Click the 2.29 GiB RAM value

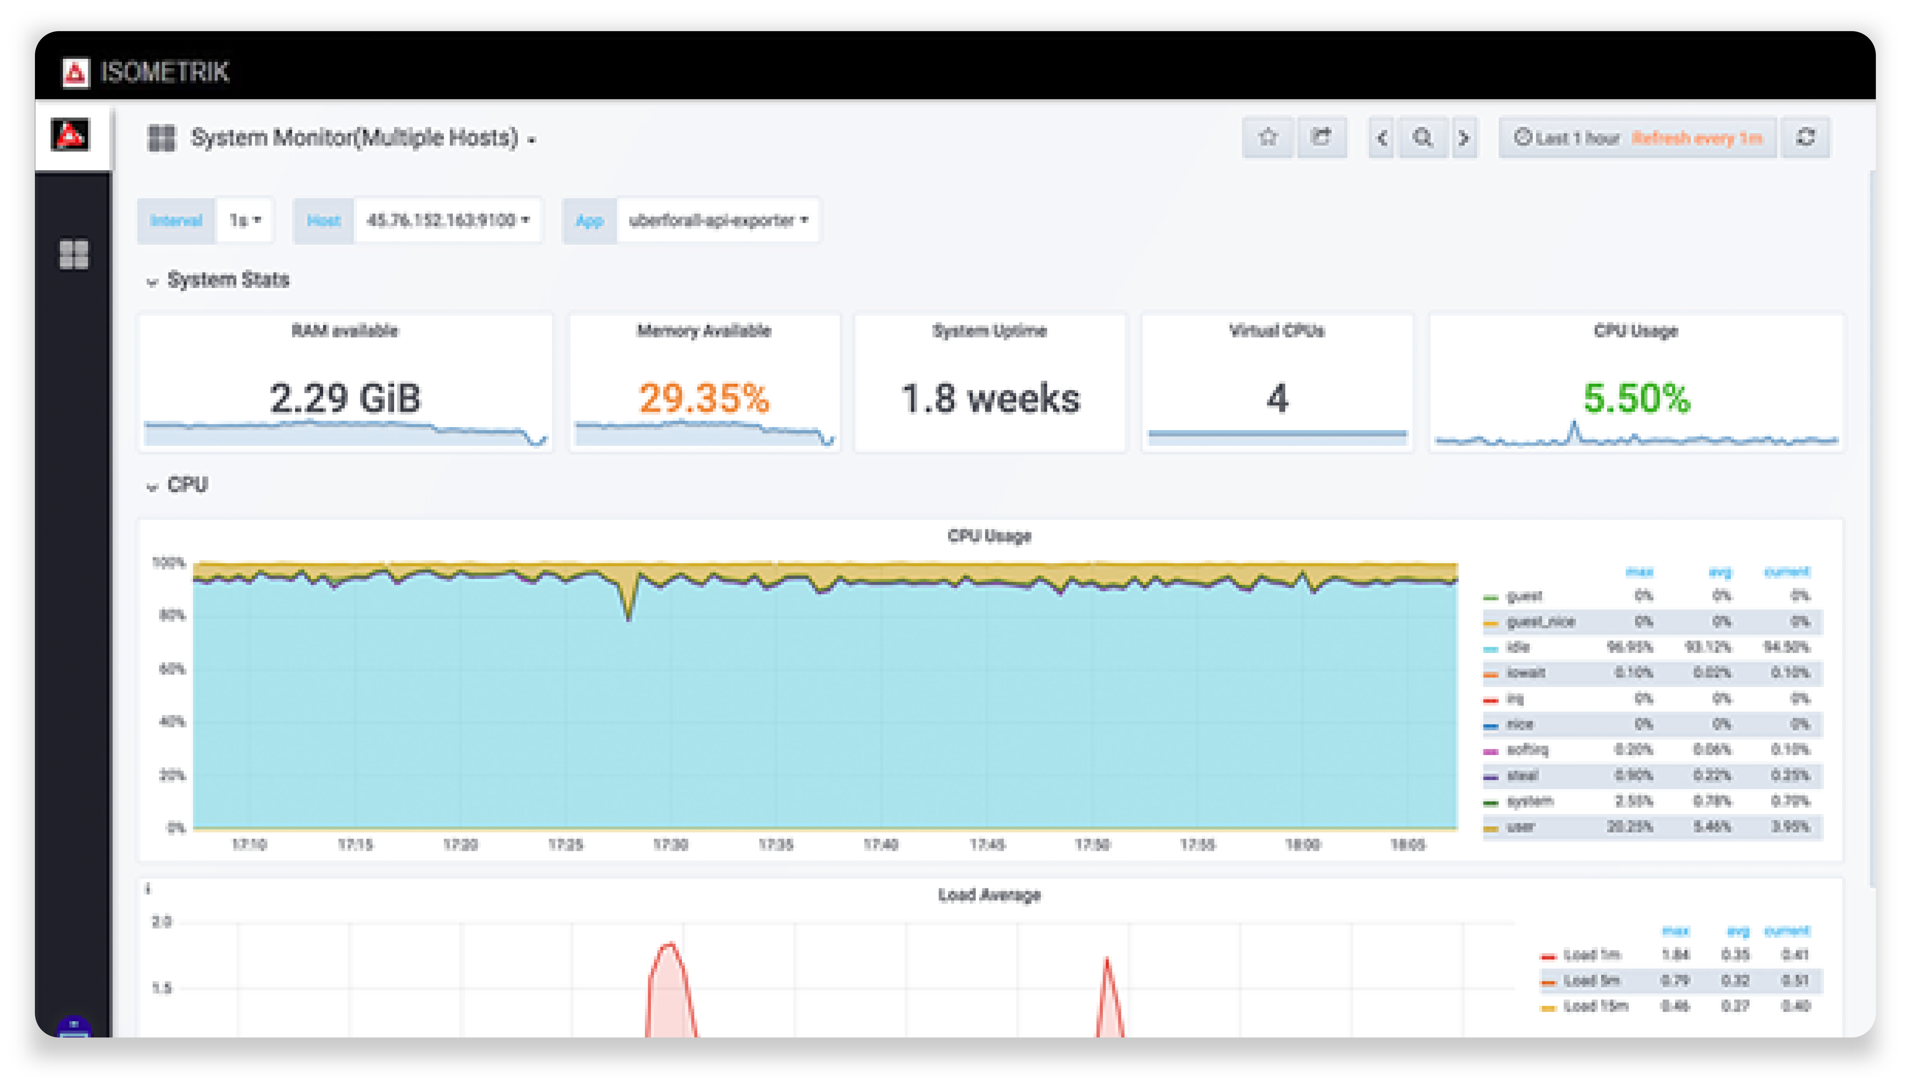(344, 398)
